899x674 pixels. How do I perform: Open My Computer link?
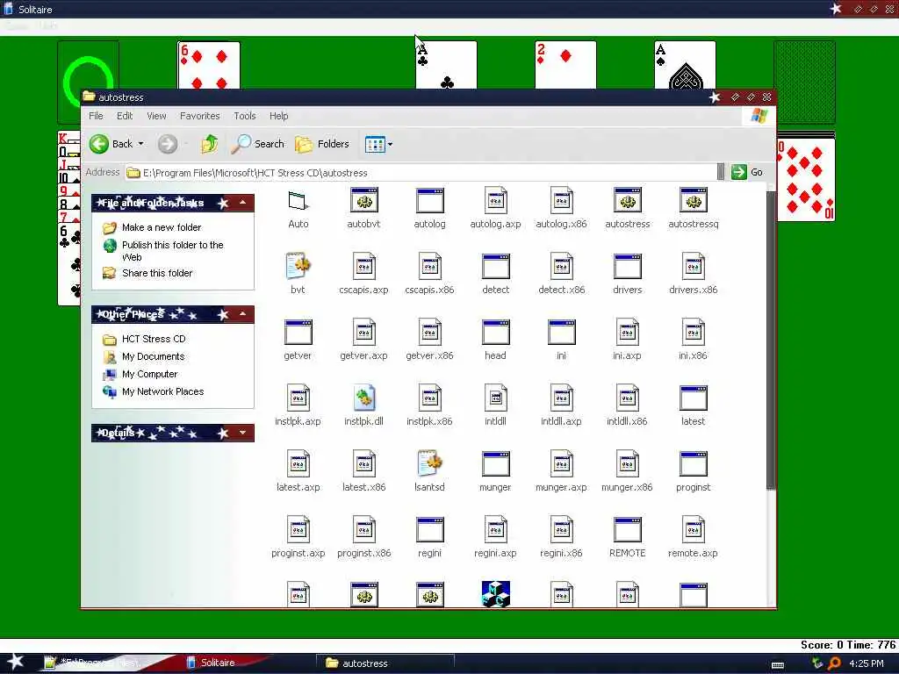149,374
